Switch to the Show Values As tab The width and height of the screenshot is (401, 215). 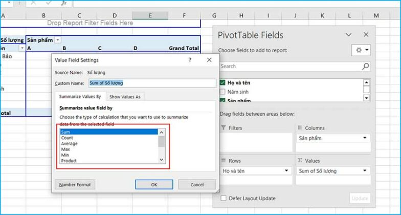pos(125,96)
